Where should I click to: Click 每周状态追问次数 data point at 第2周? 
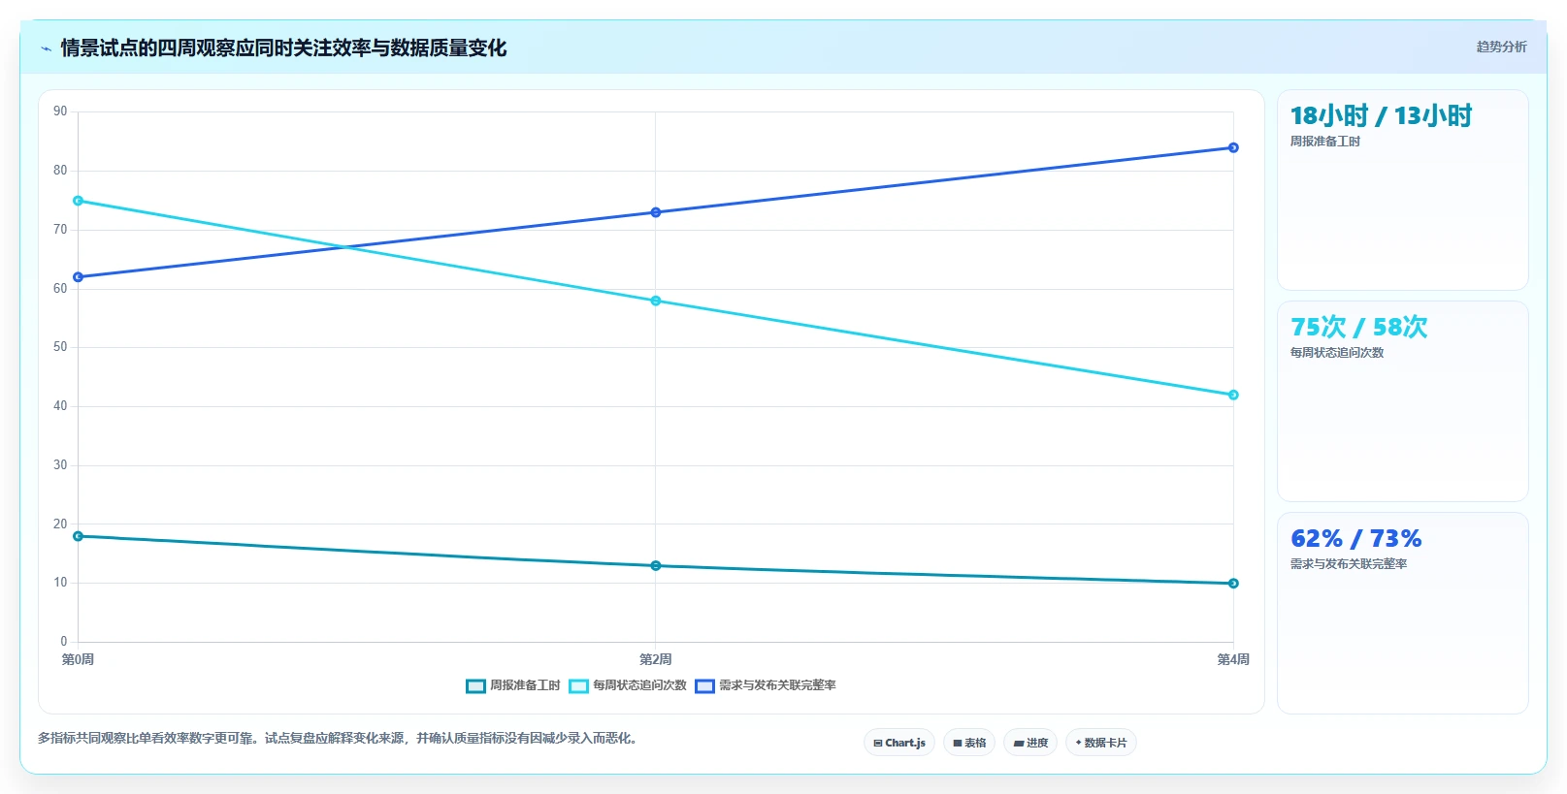[x=656, y=302]
